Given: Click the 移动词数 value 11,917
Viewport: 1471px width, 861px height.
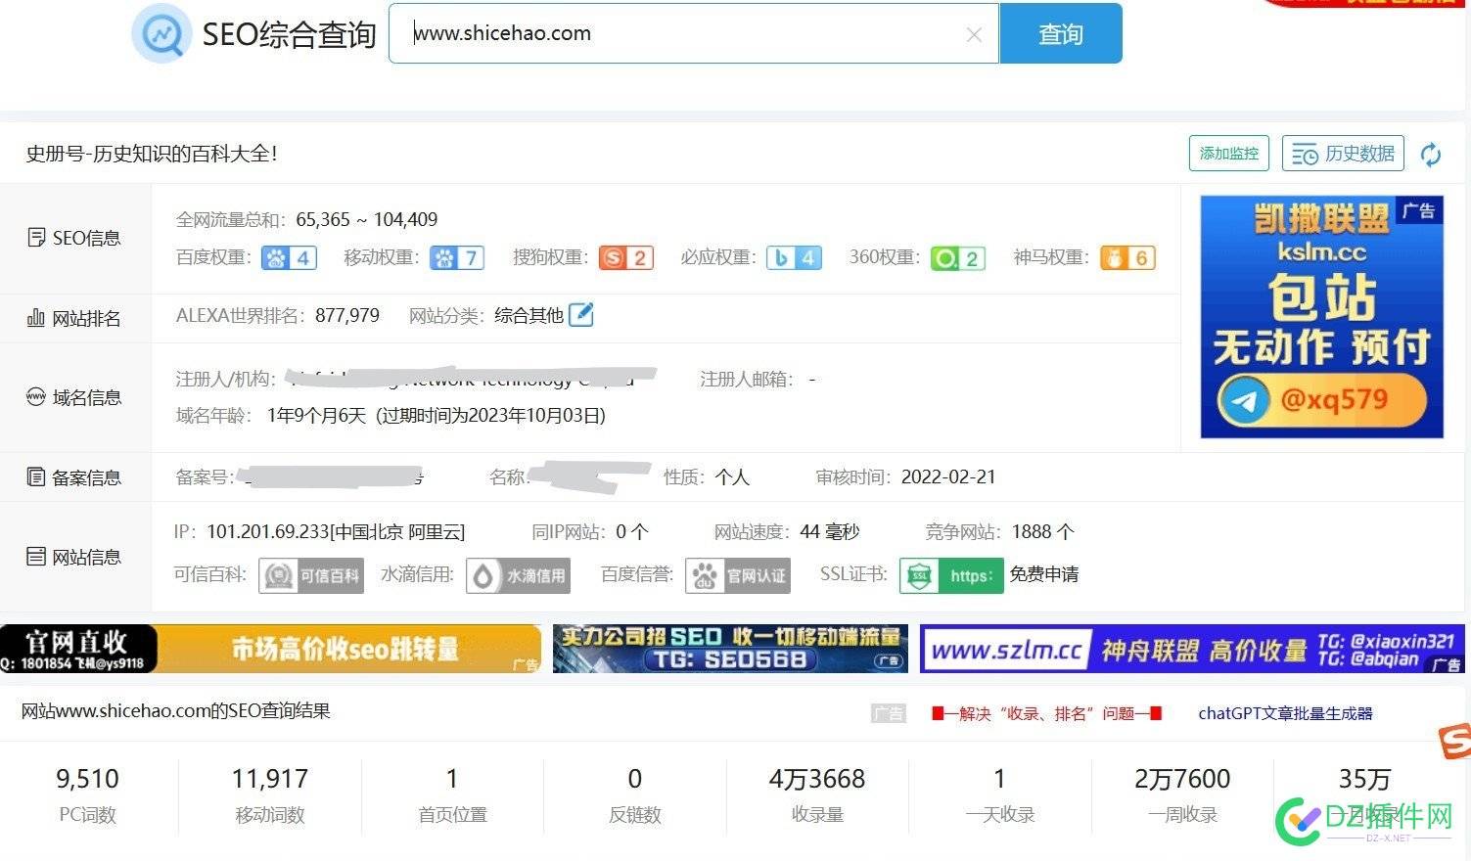Looking at the screenshot, I should pyautogui.click(x=270, y=779).
